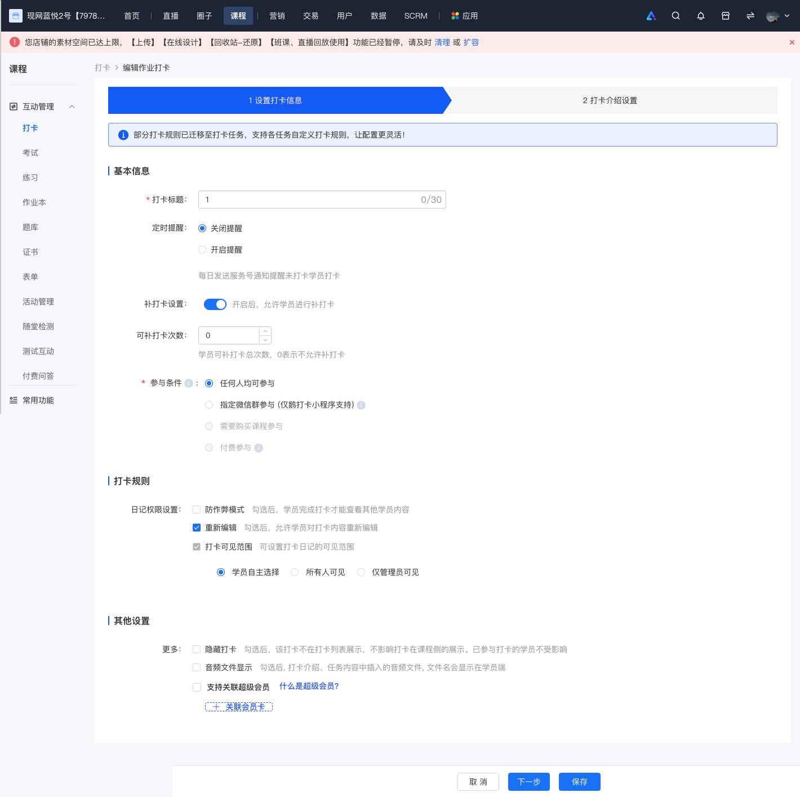Image resolution: width=800 pixels, height=797 pixels.
Task: Click the 互动管理 sidebar icon
Action: coord(14,107)
